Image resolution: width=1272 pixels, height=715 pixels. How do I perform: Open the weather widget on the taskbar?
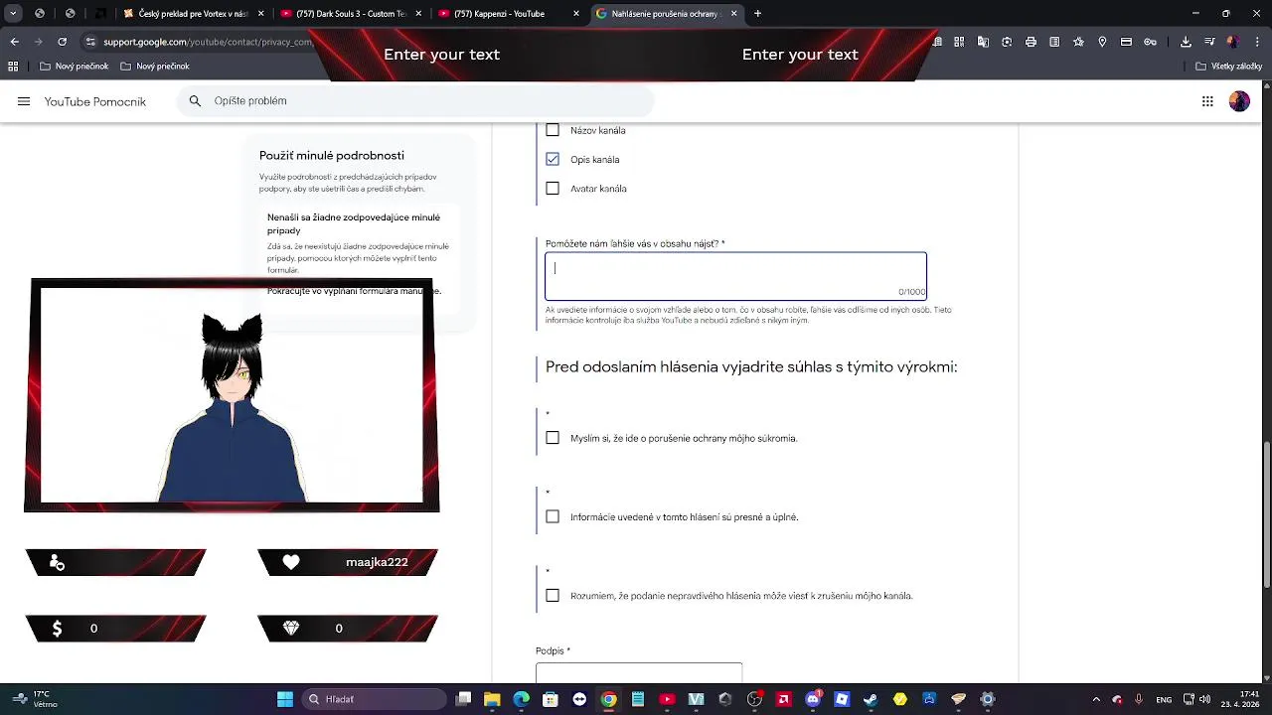point(35,699)
